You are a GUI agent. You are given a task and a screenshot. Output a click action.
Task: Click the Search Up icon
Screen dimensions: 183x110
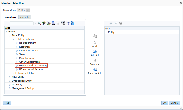pos(44,23)
